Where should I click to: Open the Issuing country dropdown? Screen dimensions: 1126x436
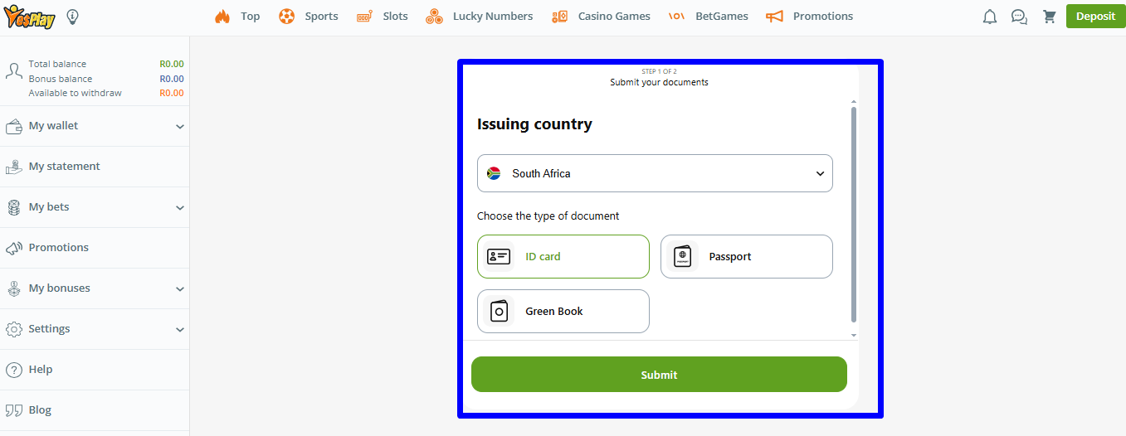tap(655, 173)
